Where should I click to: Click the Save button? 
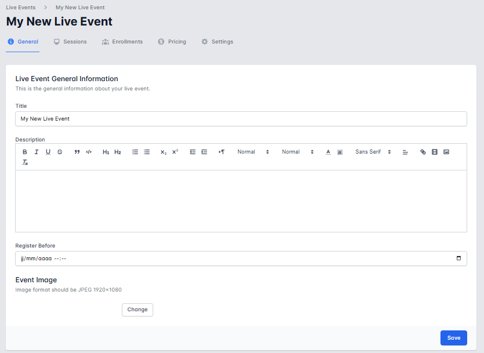[453, 338]
